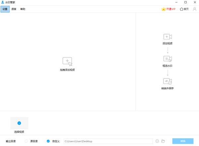Click the 水印管家 app icon in title bar
Image resolution: width=199 pixels, height=146 pixels.
coord(3,2)
